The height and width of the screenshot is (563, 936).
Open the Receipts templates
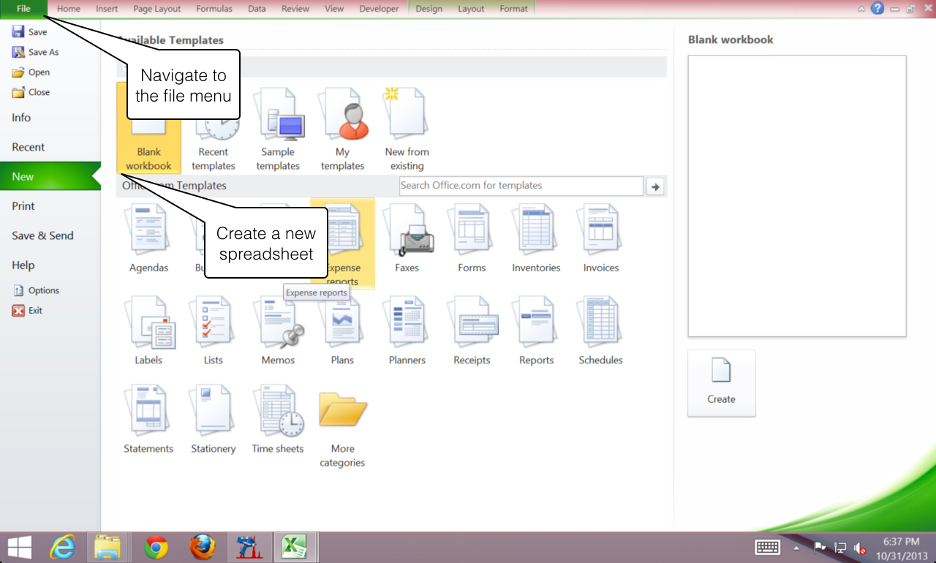click(471, 325)
